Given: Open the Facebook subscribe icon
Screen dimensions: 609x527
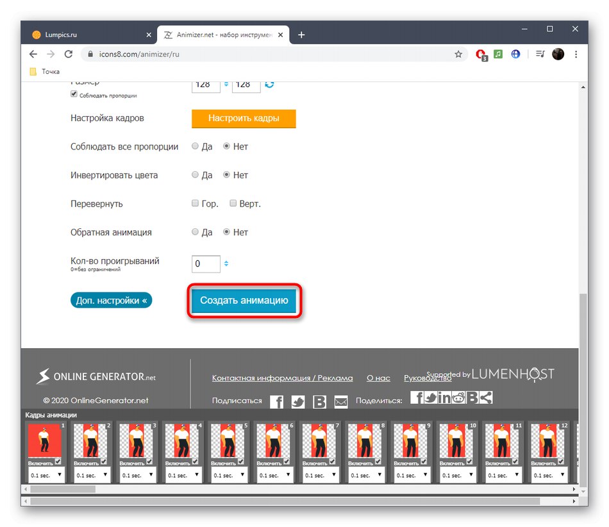Looking at the screenshot, I should pyautogui.click(x=276, y=401).
